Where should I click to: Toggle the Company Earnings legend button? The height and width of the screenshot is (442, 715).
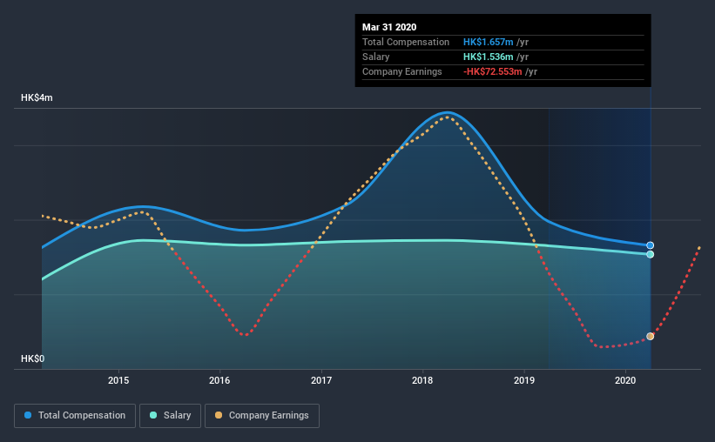click(x=262, y=416)
